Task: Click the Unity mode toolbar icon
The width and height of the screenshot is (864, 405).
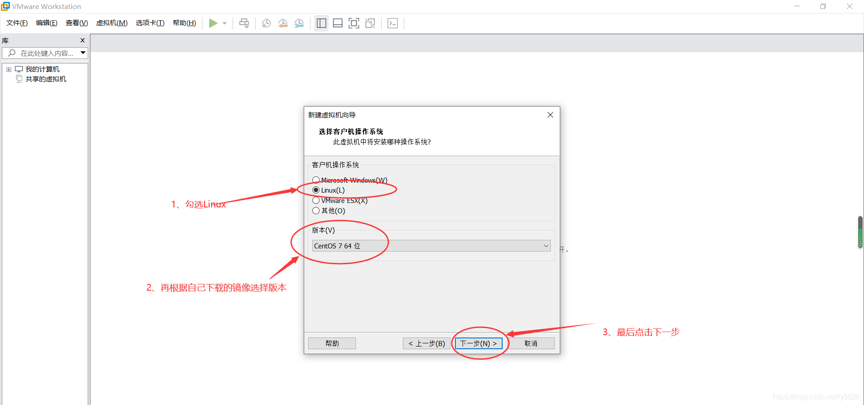Action: pos(370,23)
